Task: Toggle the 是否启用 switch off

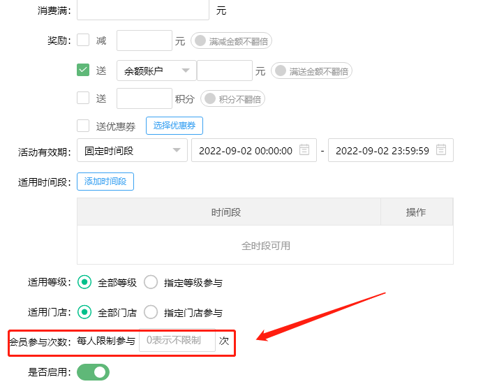Action: pos(93,372)
